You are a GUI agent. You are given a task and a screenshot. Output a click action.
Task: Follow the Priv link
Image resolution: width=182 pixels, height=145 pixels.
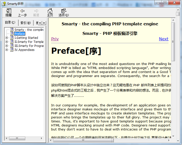pos(55,39)
